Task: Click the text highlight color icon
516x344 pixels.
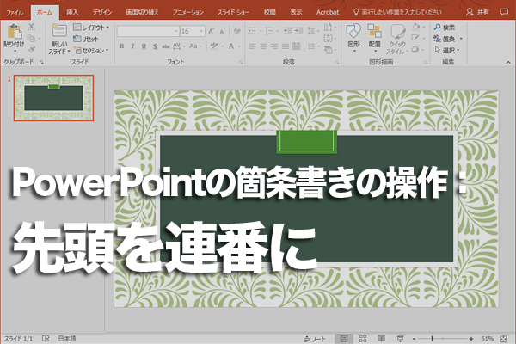Action: pyautogui.click(x=214, y=46)
